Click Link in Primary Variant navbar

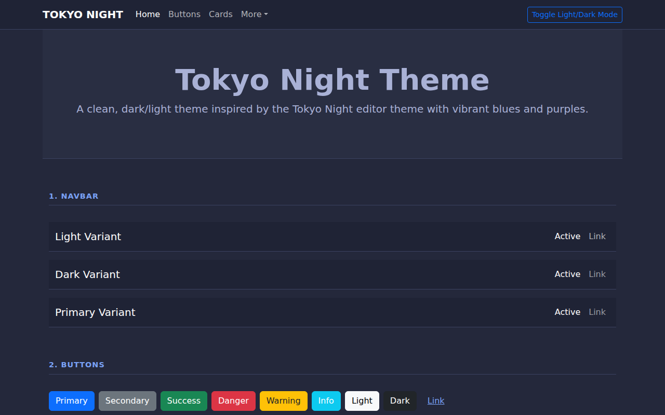click(597, 312)
